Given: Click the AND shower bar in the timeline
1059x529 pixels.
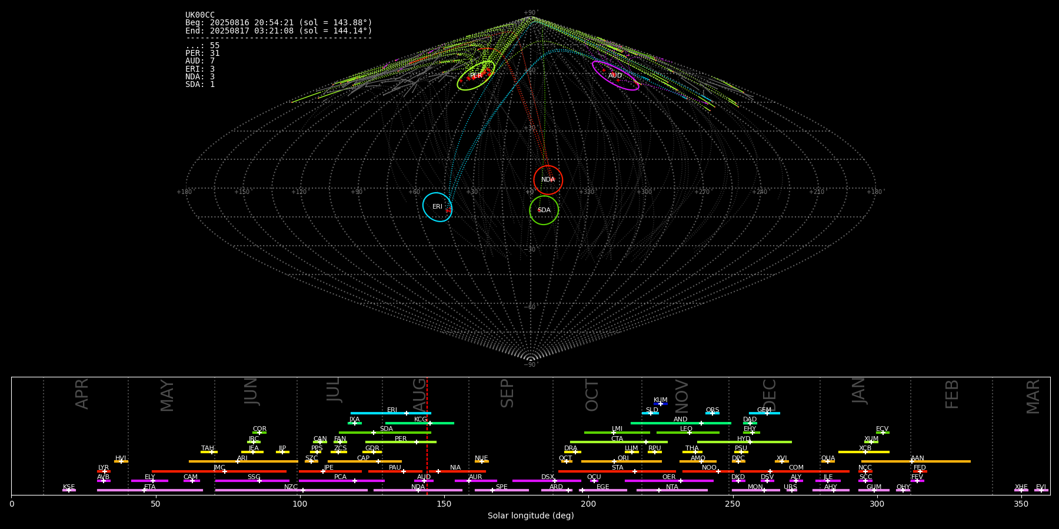Looking at the screenshot, I should tap(681, 423).
